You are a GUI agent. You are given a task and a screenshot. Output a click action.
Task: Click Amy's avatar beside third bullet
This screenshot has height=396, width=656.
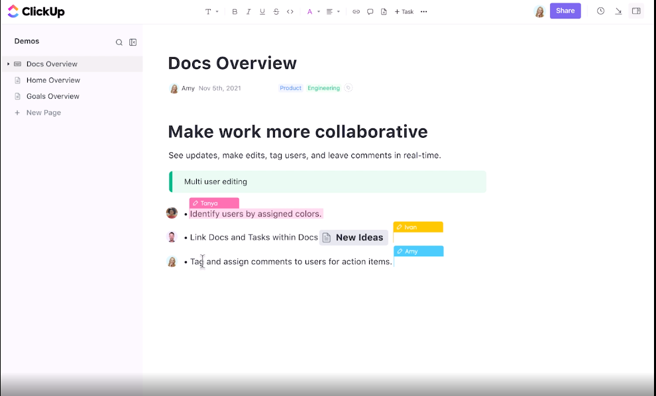(172, 262)
